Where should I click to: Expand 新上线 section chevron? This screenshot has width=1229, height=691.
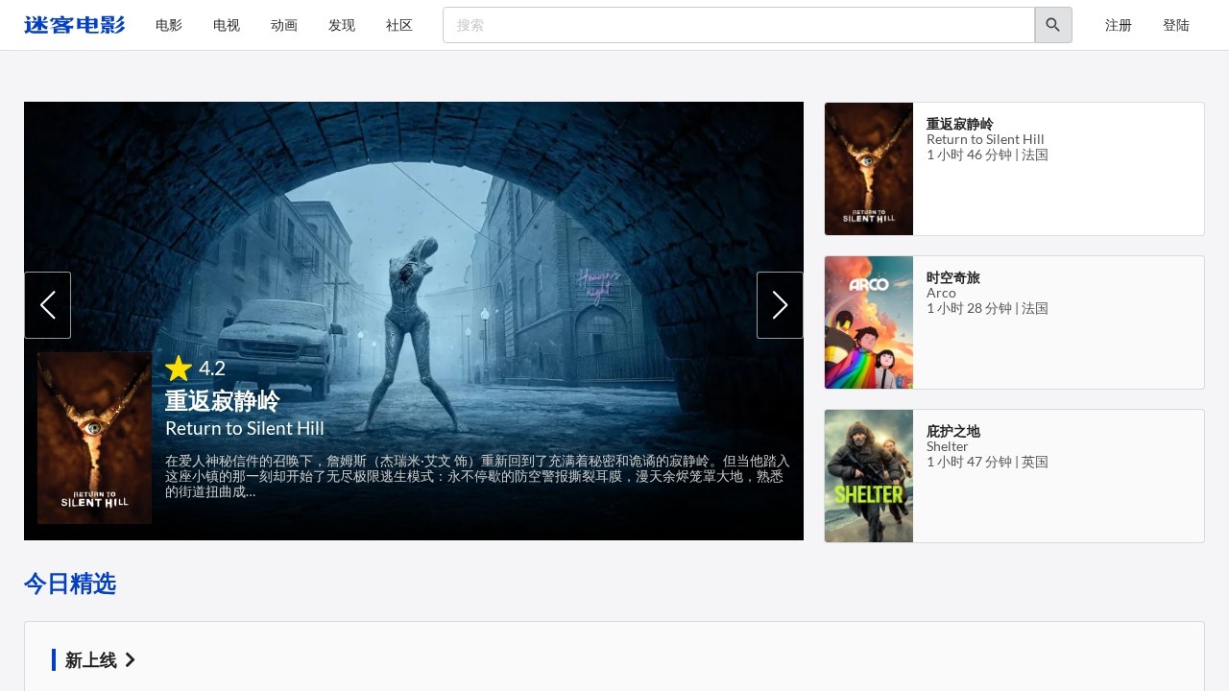pos(131,660)
